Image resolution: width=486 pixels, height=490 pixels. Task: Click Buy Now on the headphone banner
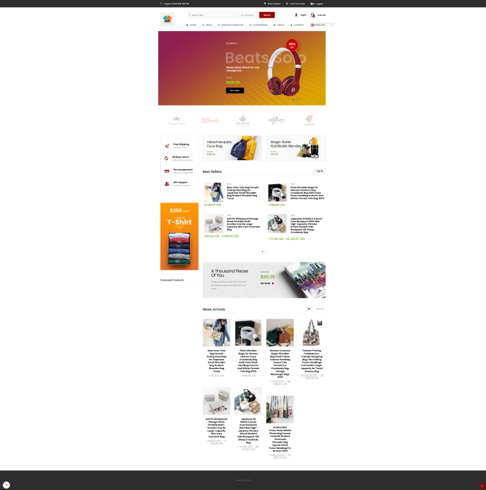click(235, 91)
